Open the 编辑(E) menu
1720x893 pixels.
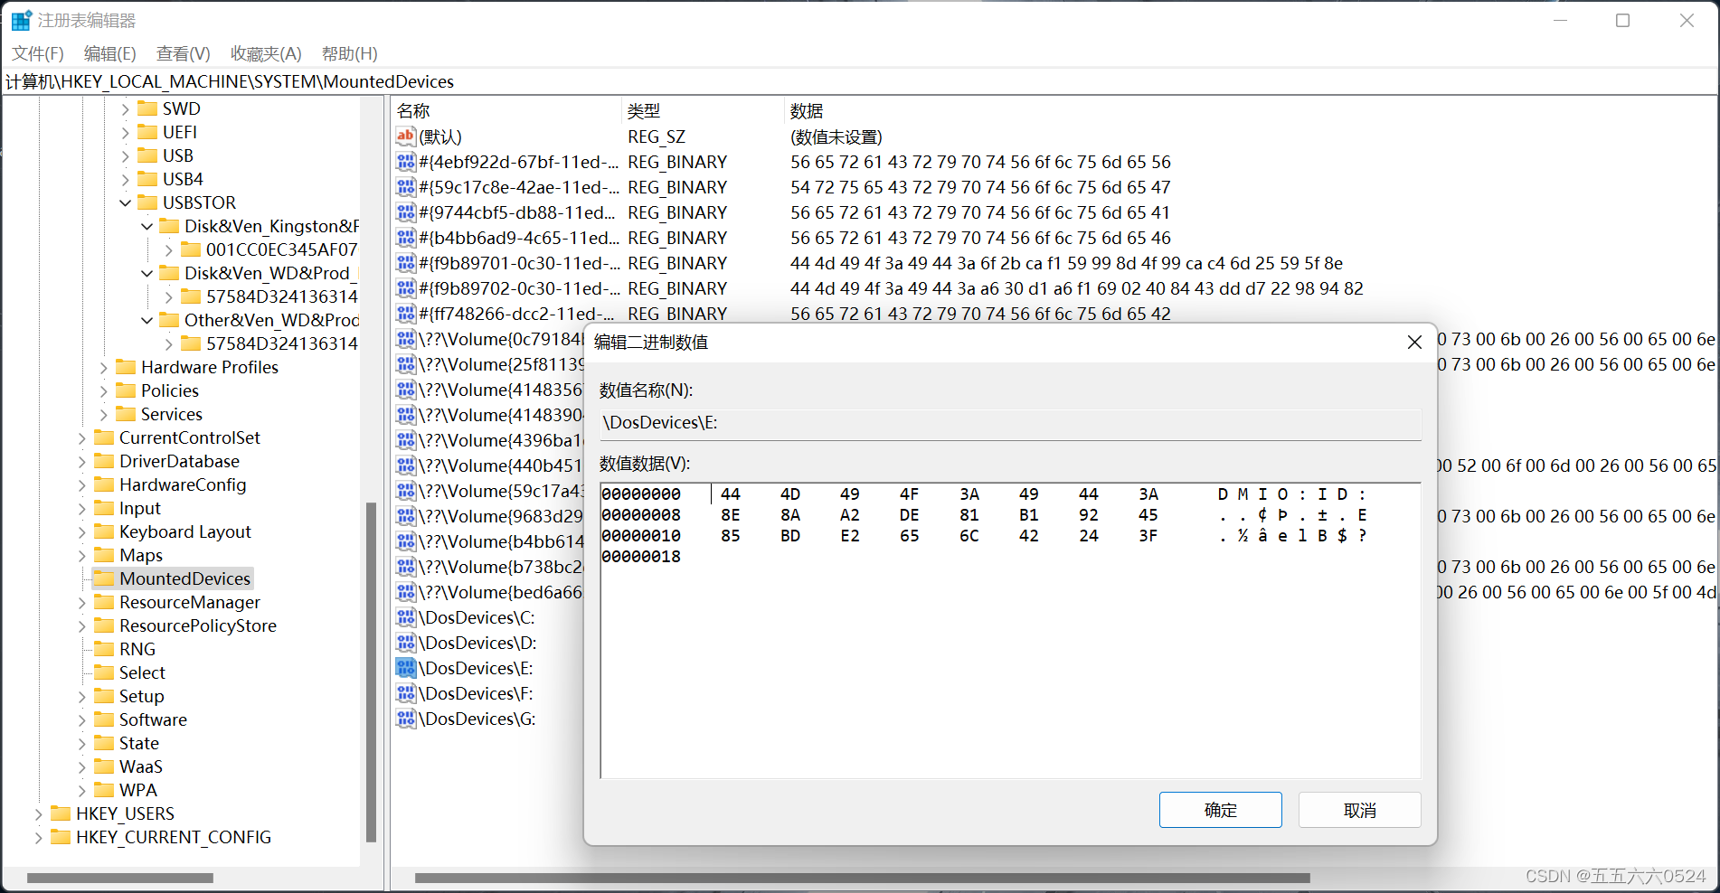tap(110, 53)
